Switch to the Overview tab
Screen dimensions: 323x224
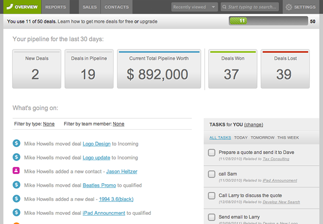22,7
